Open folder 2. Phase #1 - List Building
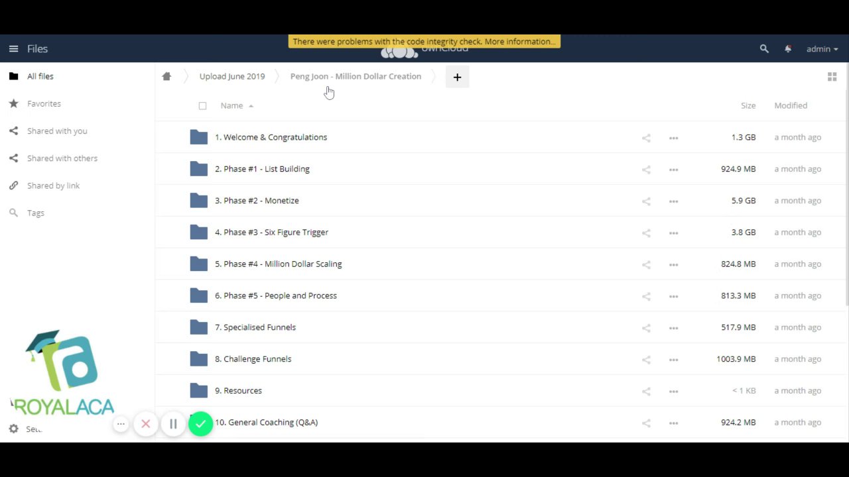Image resolution: width=849 pixels, height=477 pixels. [x=262, y=169]
